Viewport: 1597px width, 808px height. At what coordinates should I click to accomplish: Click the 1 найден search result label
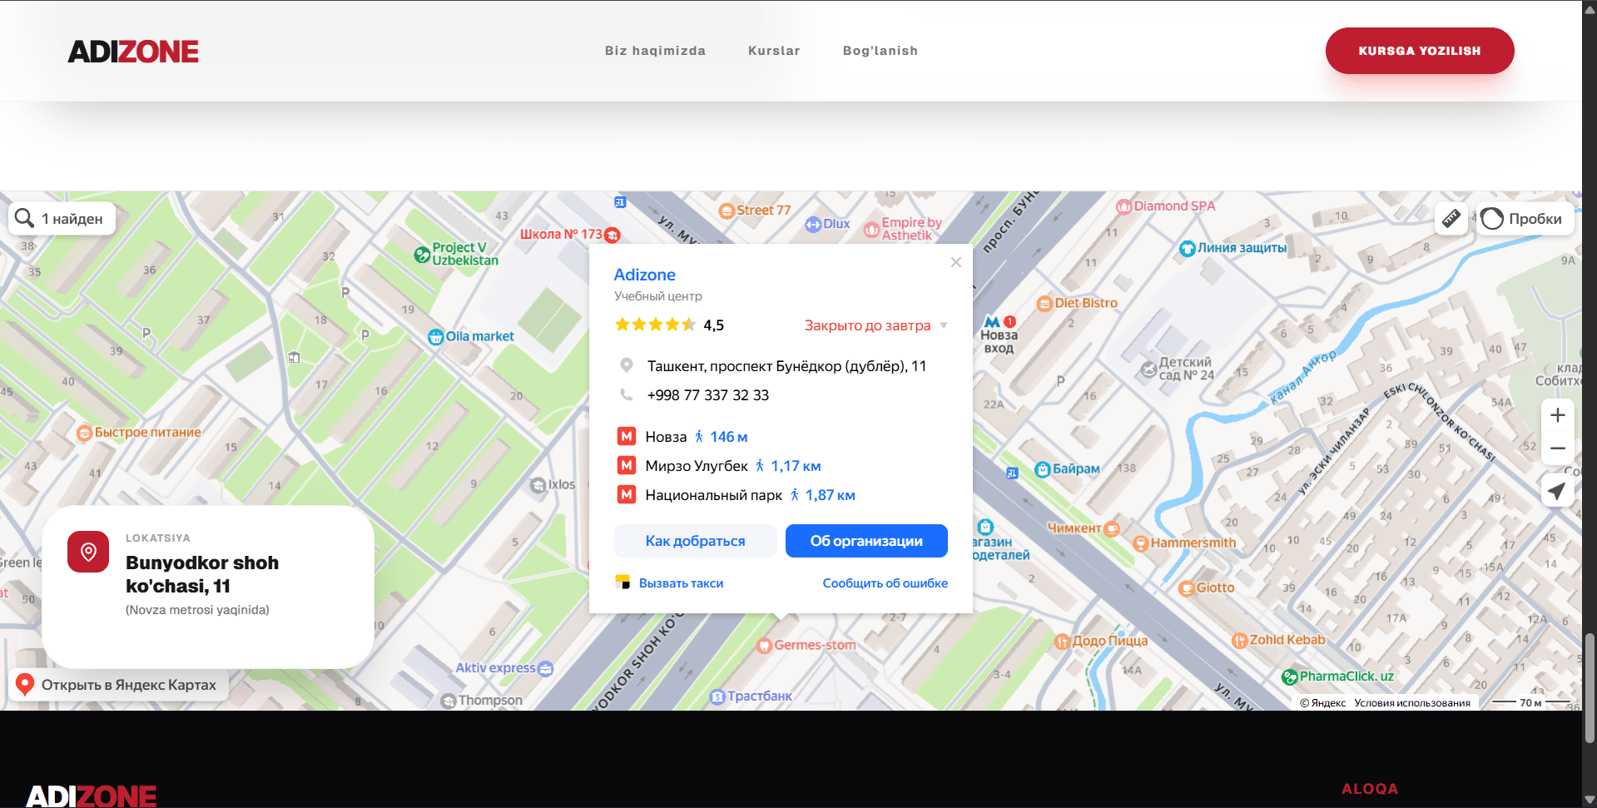pyautogui.click(x=72, y=219)
